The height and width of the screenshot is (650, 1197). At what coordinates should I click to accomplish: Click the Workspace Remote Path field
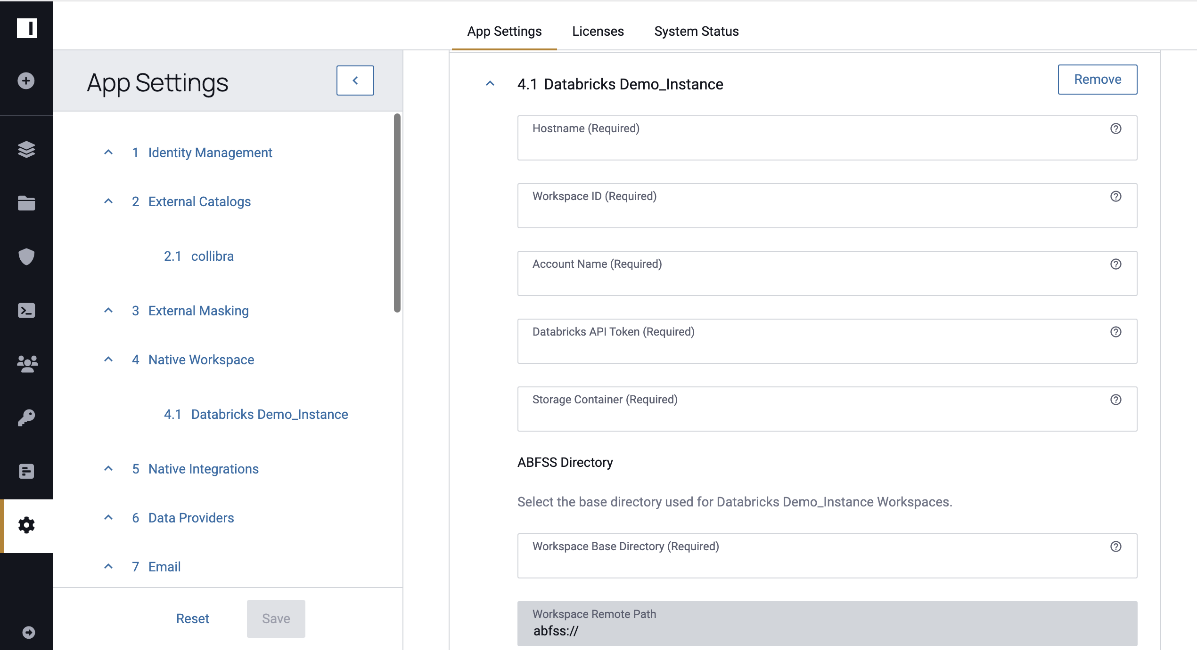click(827, 623)
